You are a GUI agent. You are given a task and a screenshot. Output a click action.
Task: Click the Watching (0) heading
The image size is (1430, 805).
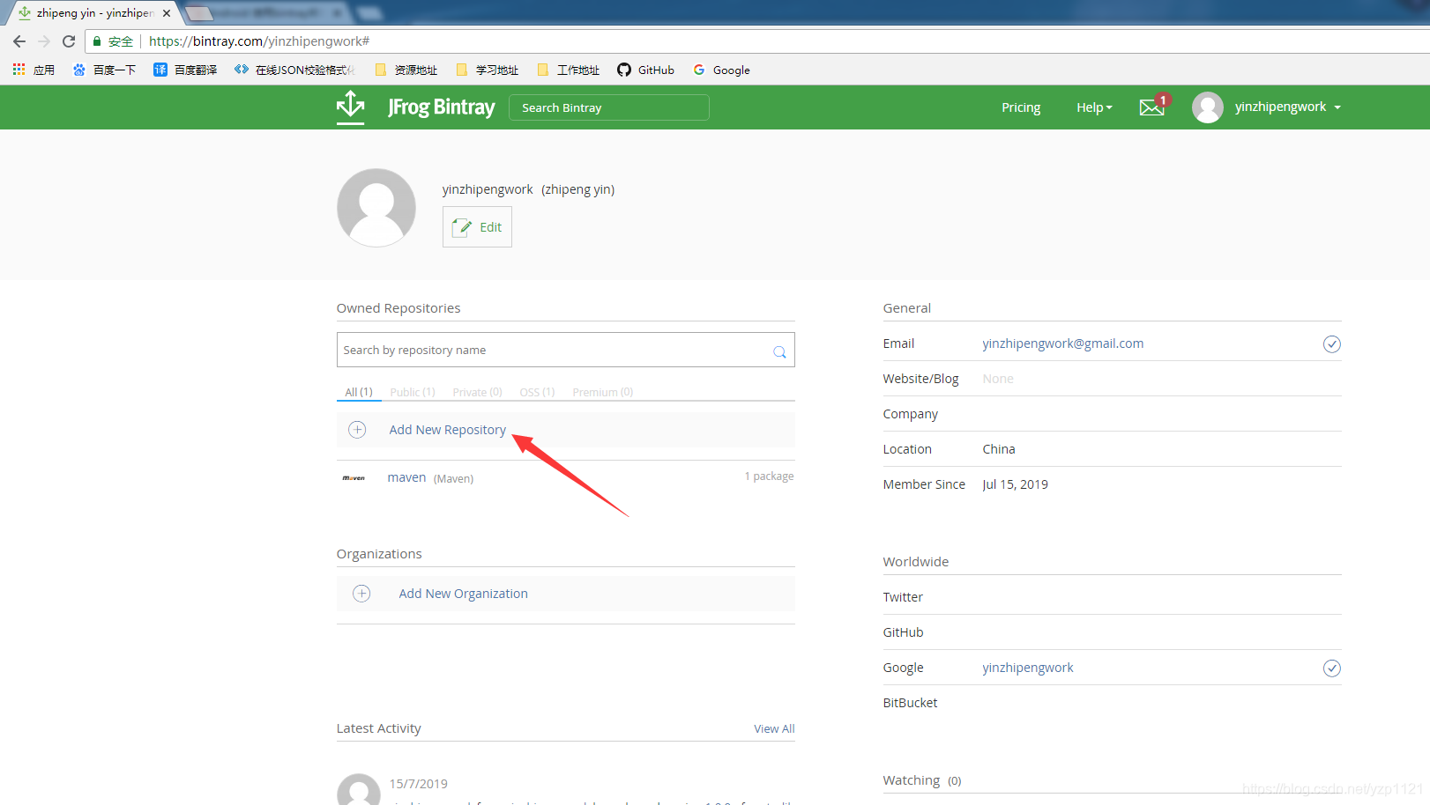tap(922, 780)
